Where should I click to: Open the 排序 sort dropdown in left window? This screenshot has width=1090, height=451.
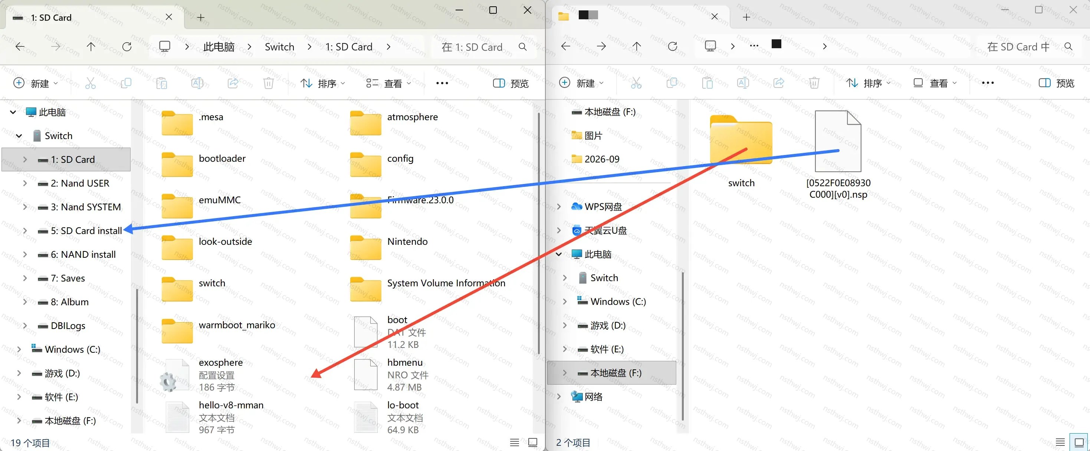coord(323,83)
